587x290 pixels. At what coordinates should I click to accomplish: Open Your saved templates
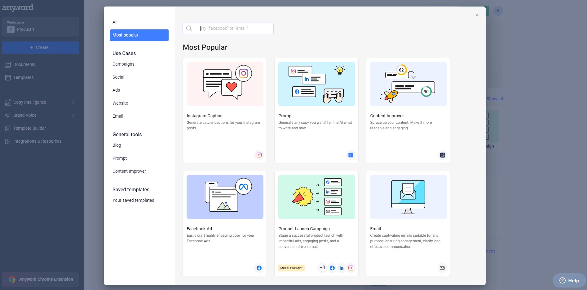click(x=133, y=200)
